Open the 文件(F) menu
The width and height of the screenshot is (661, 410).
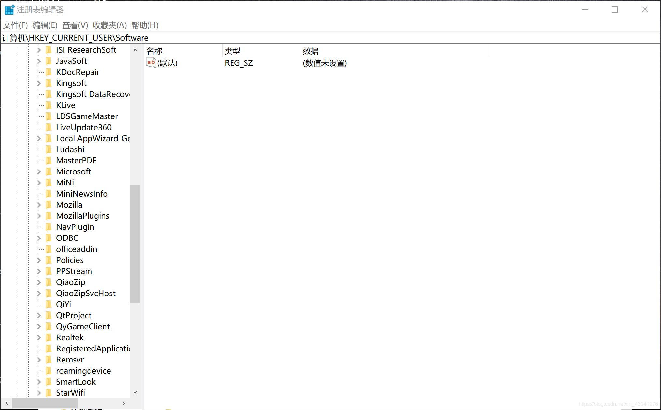pos(15,25)
